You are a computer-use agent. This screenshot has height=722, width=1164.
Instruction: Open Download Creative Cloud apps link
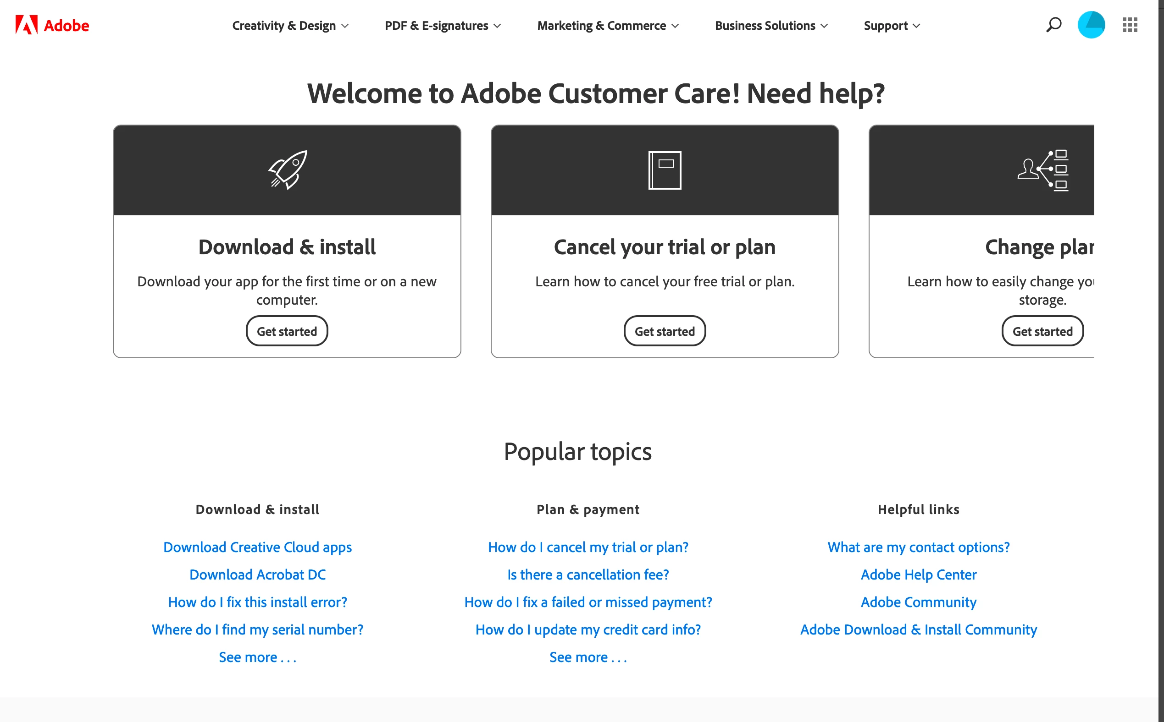click(x=258, y=547)
